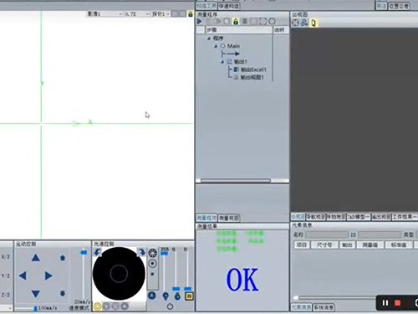The width and height of the screenshot is (418, 314).
Task: Open the image source dropdown above the view
Action: (x=104, y=14)
